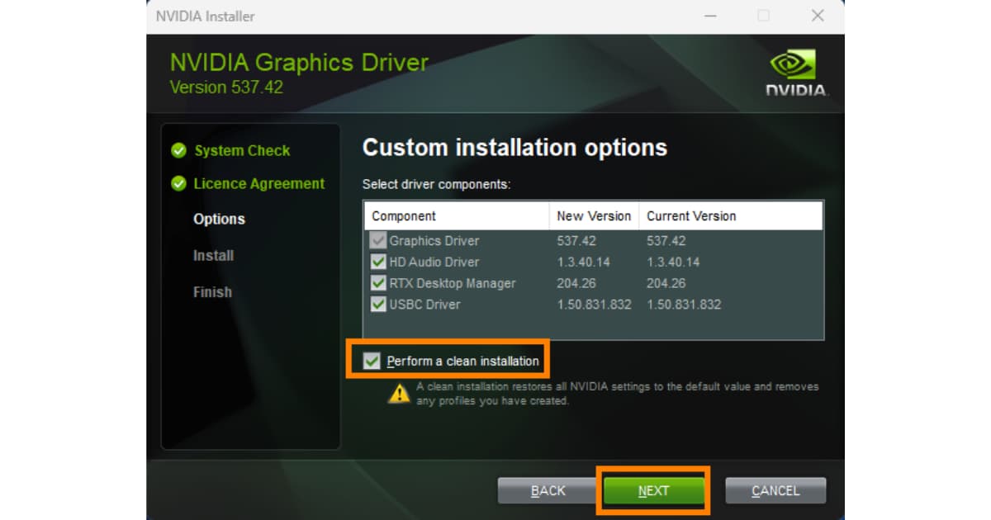Click the Licence Agreement green checkmark icon
991x520 pixels.
(178, 184)
